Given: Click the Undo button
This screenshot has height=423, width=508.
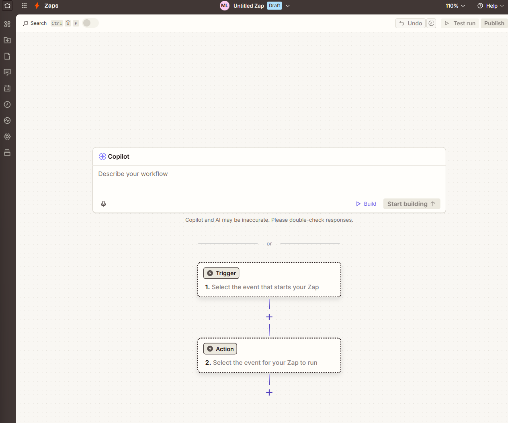Looking at the screenshot, I should [410, 23].
